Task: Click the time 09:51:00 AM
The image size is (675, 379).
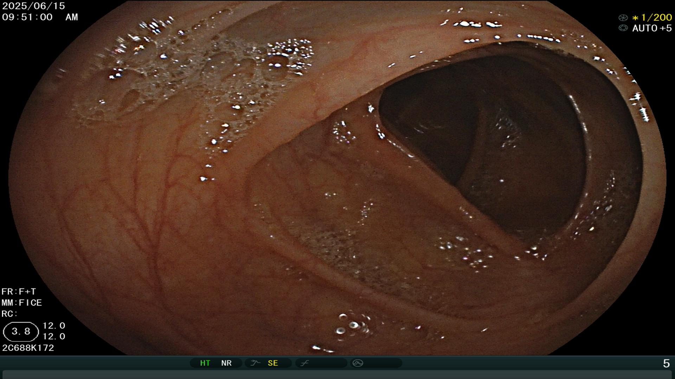Action: pos(40,17)
